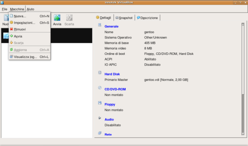Open the Hard Disk settings link
248x146 pixels.
pos(112,74)
